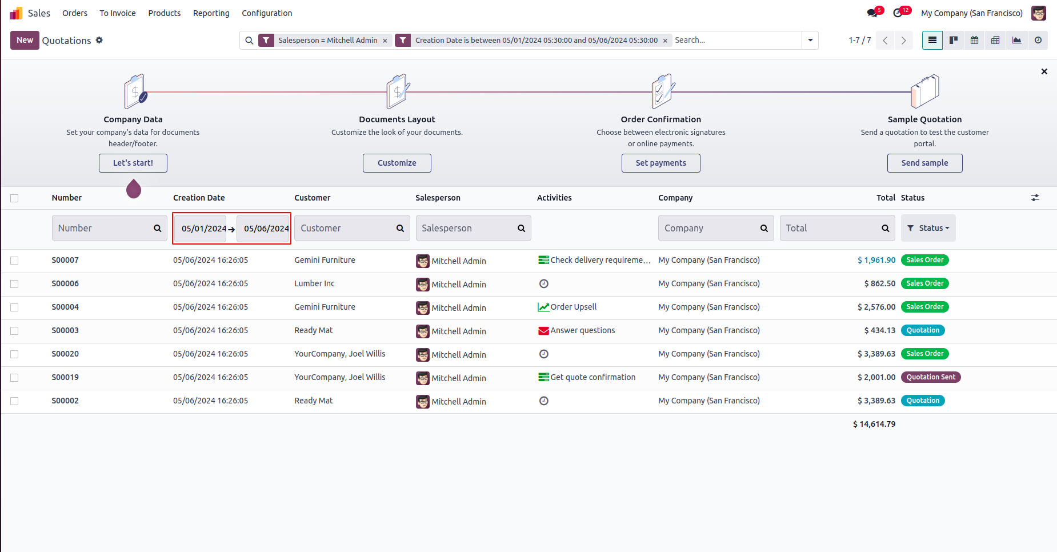Image resolution: width=1057 pixels, height=552 pixels.
Task: Open the Reporting menu
Action: coord(211,13)
